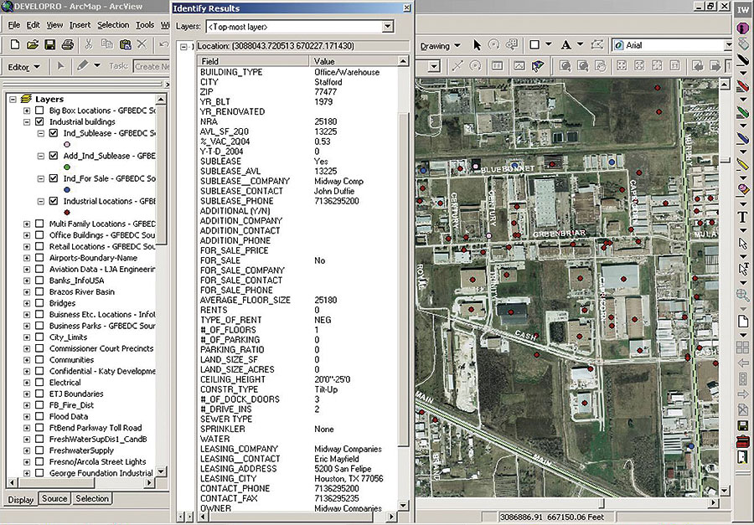This screenshot has width=754, height=525.
Task: Open an existing map with the folder icon
Action: pyautogui.click(x=32, y=44)
